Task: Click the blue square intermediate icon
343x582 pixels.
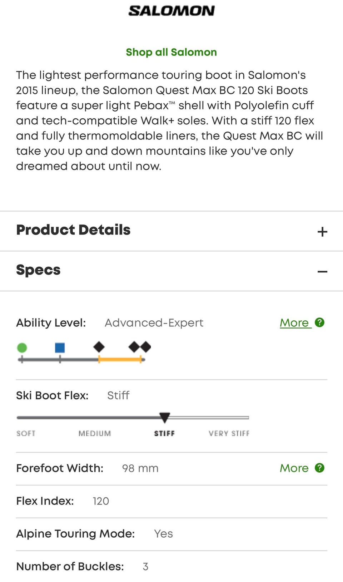Action: coord(60,347)
